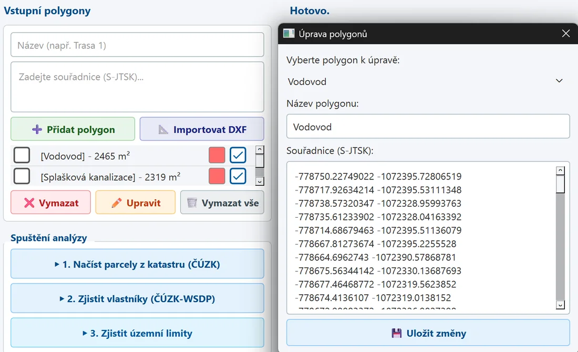Click coordinate line -778664.6962743 -1072390.57868781
This screenshot has height=352, width=578.
(x=375, y=258)
